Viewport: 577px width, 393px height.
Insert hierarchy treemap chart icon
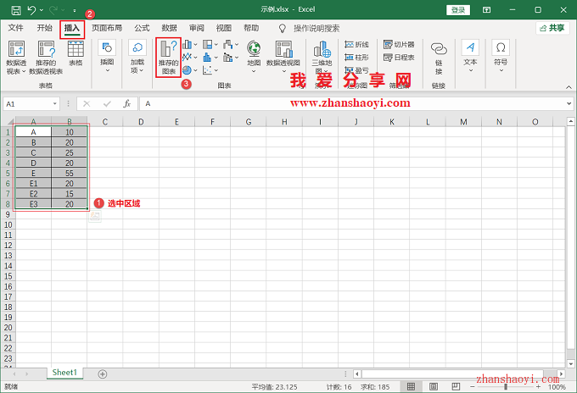tap(208, 44)
